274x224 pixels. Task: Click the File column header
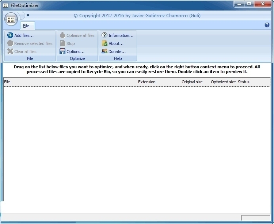tap(7, 82)
